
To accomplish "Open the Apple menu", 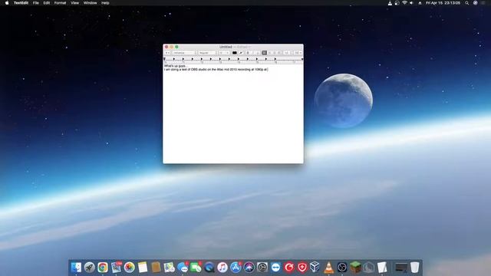I will point(7,3).
